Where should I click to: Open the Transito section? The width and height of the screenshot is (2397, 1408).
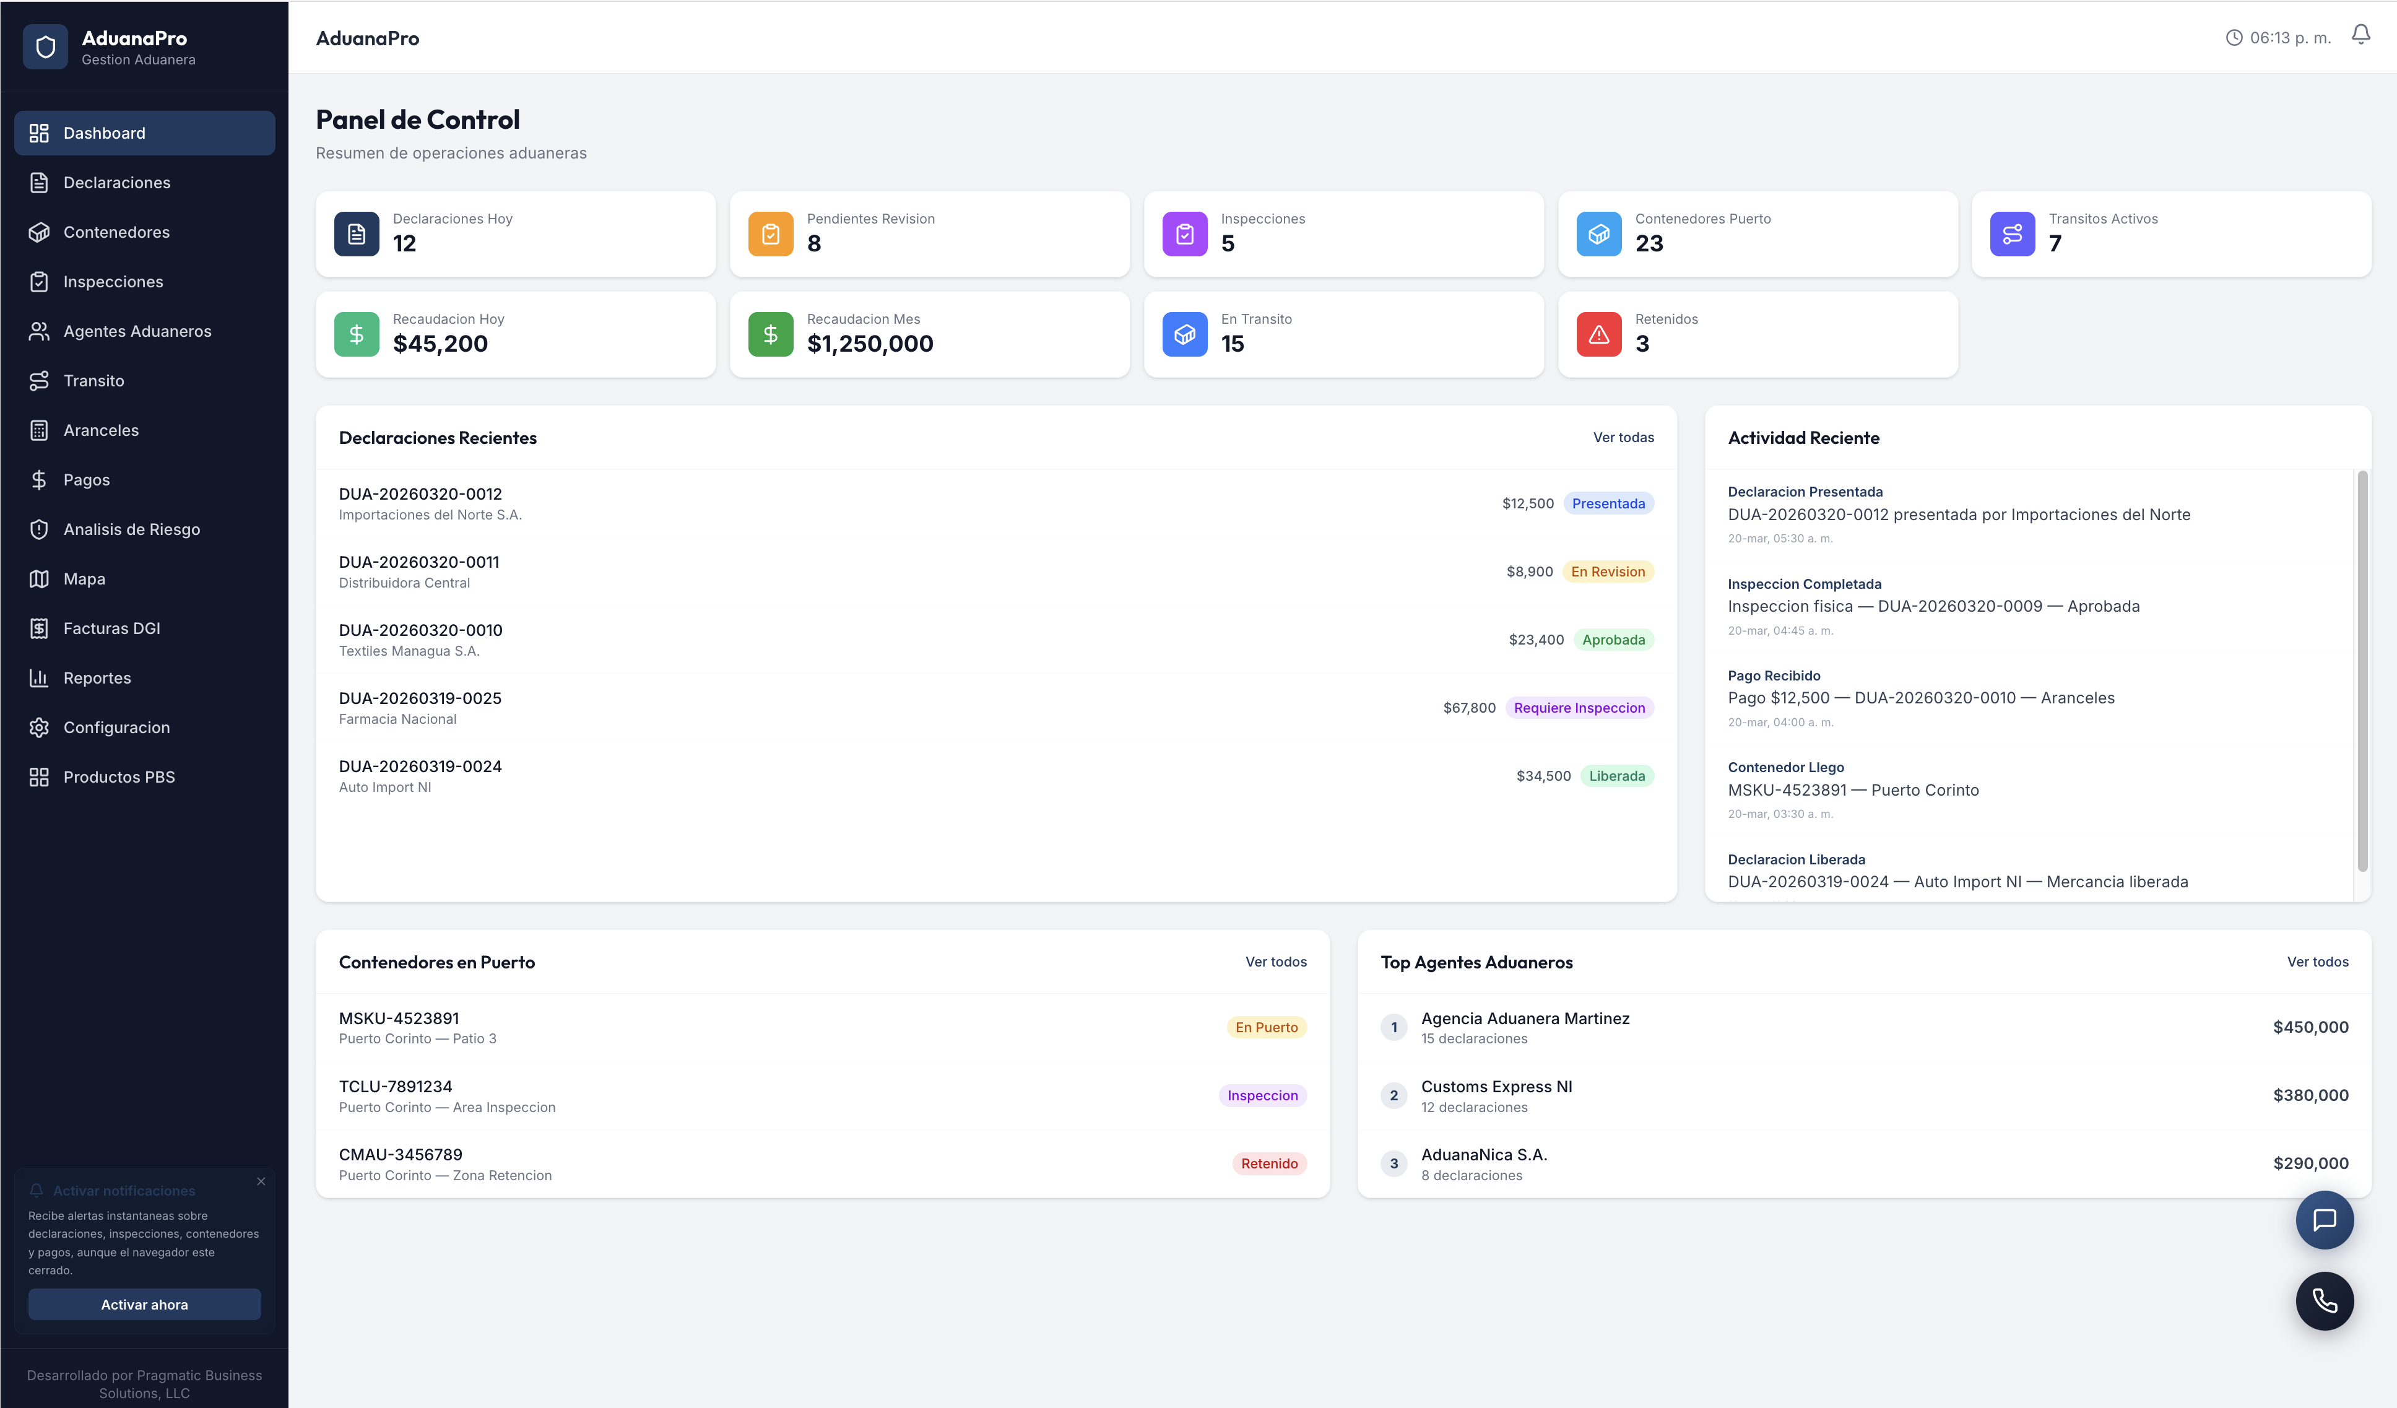[93, 381]
